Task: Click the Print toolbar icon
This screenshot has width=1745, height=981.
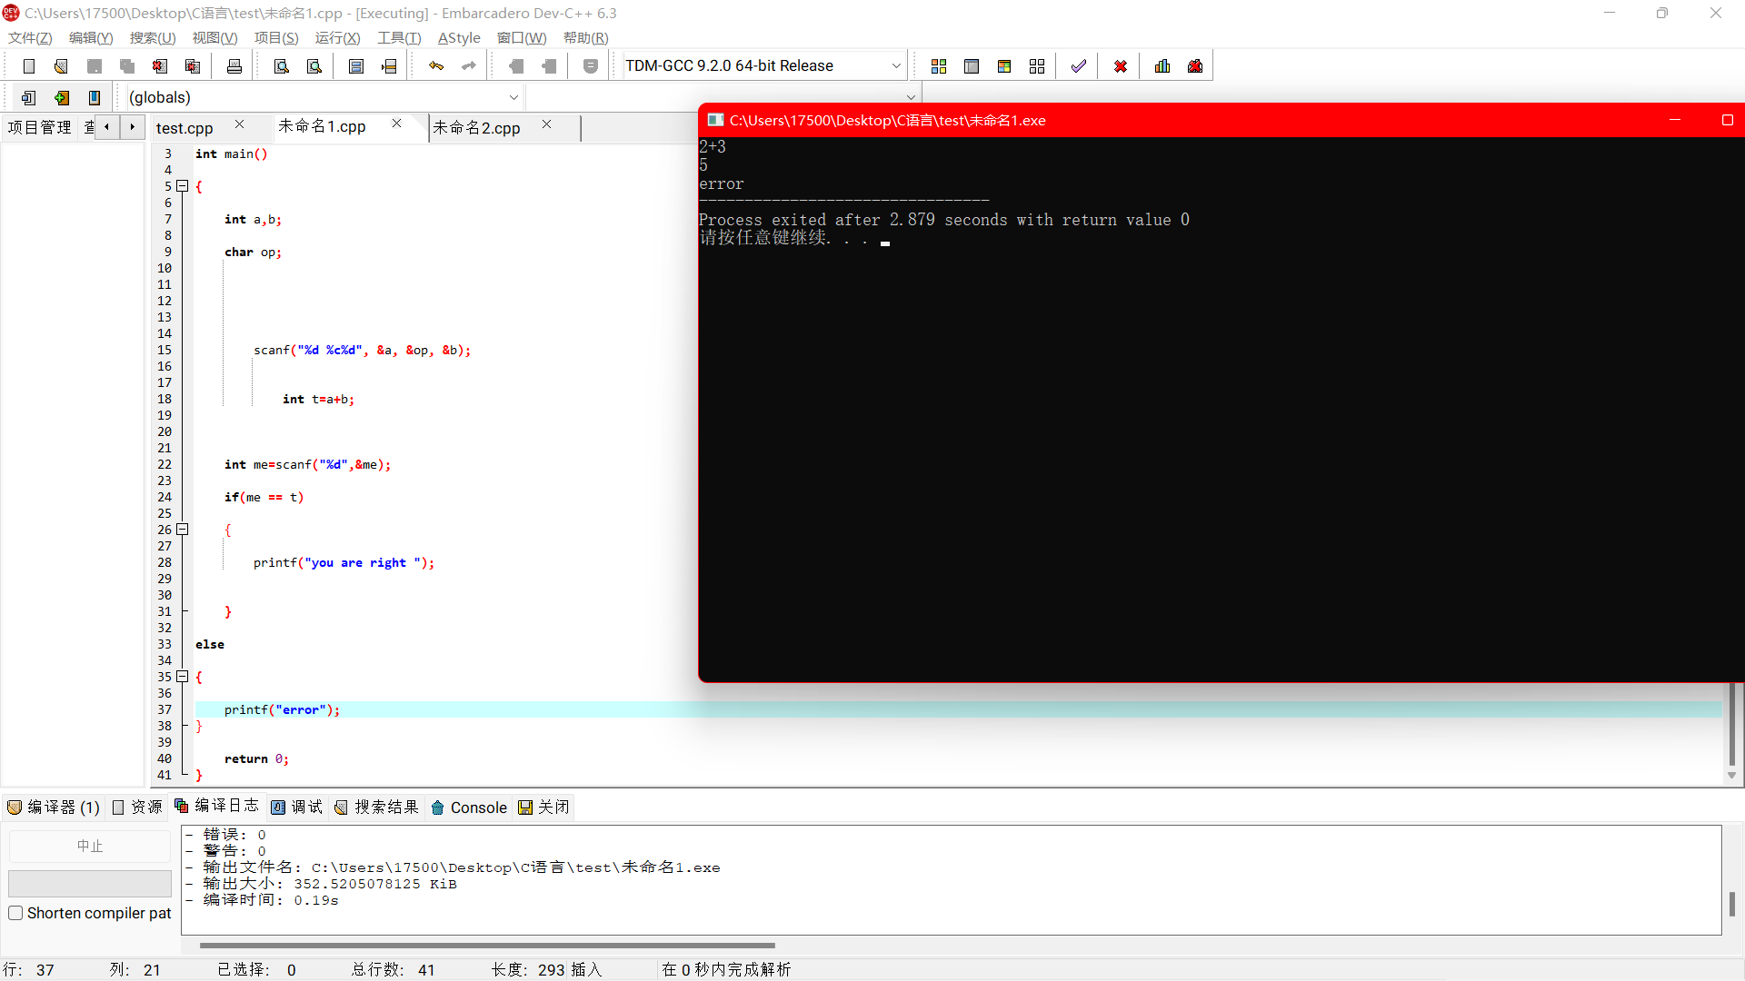Action: coord(234,66)
